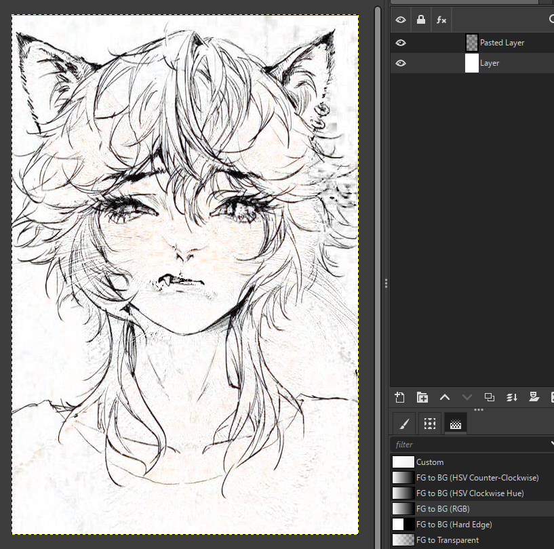Lower the layer with the down arrow icon

click(467, 397)
